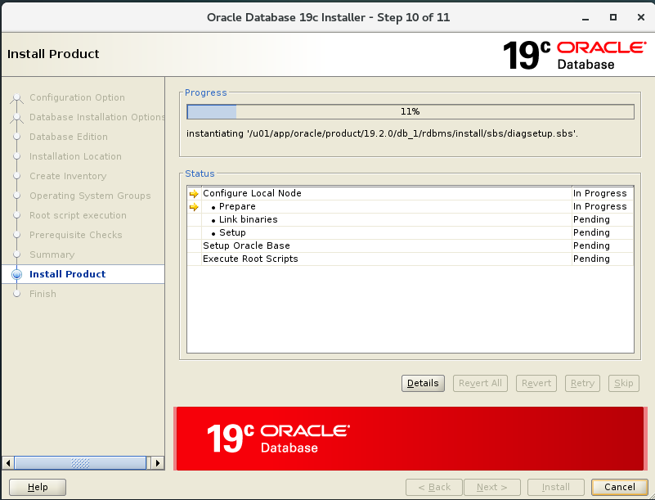Click the in-progress arrow icon next to Prepare
Image resolution: width=655 pixels, height=500 pixels.
195,206
